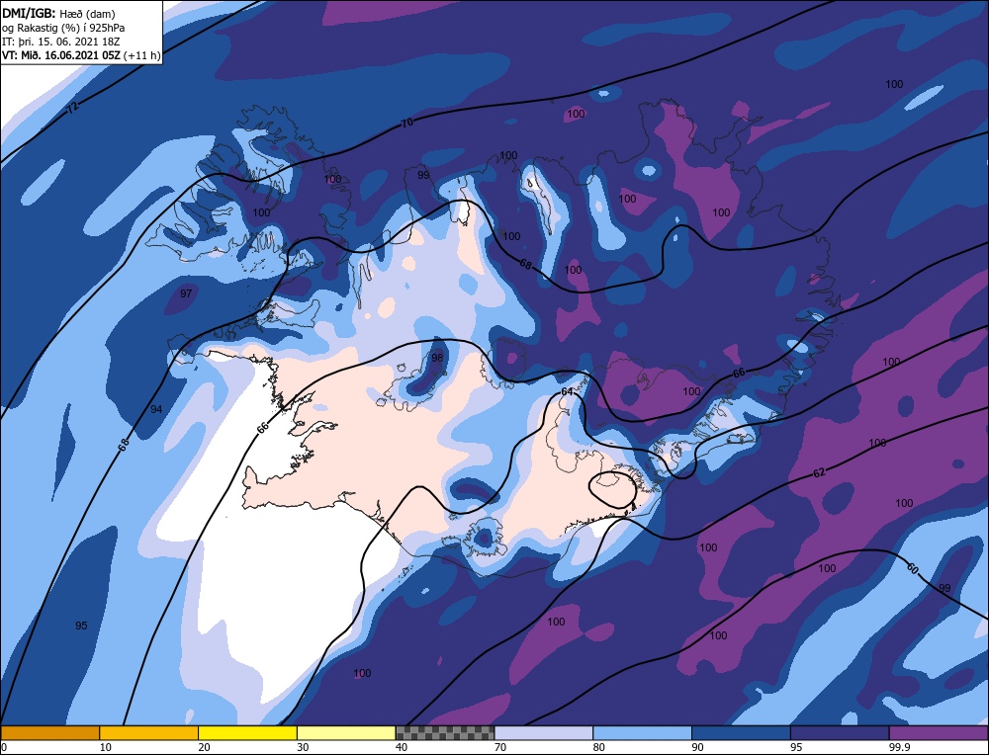This screenshot has height=755, width=989.
Task: Select the pale yellow 30–40 legend swatch
Action: 346,733
